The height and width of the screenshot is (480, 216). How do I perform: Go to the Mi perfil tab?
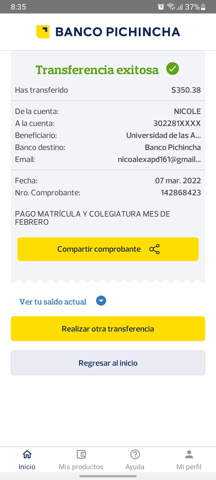[189, 467]
